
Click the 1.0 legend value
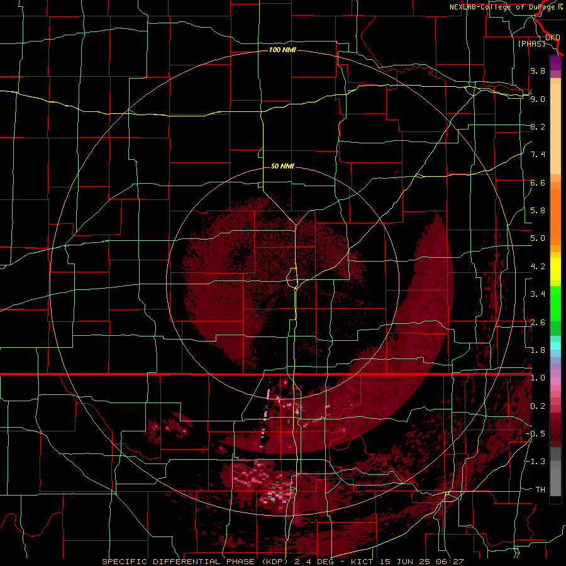tap(538, 378)
